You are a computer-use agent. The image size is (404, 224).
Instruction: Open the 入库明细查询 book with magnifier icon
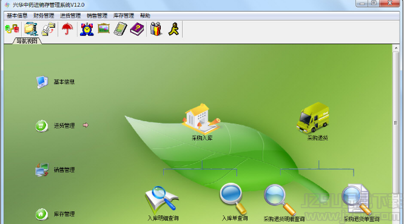point(162,200)
